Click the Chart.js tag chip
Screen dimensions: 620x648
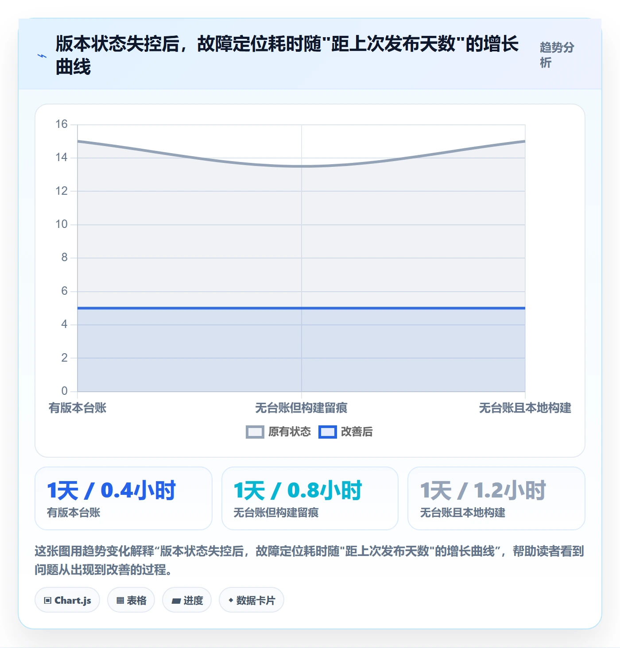[x=67, y=600]
